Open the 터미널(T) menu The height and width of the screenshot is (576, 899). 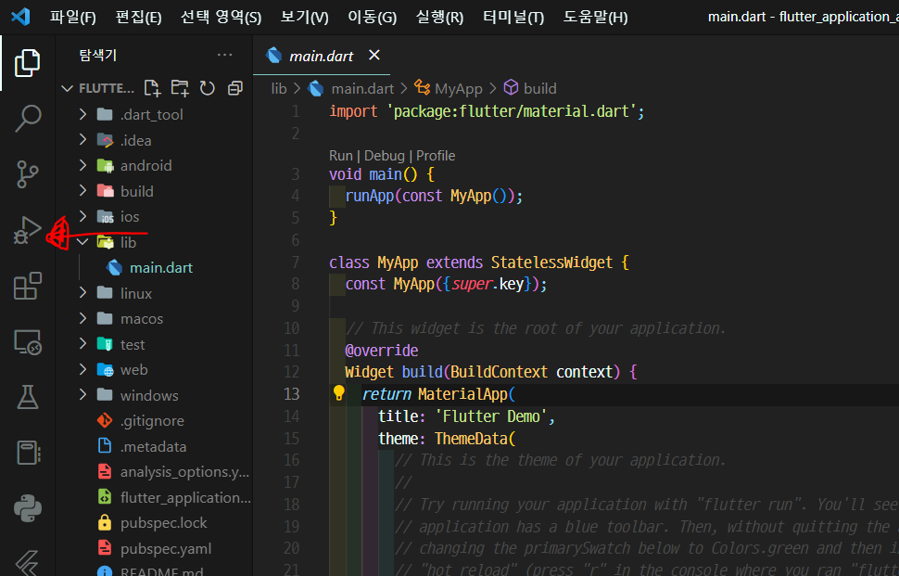click(513, 17)
